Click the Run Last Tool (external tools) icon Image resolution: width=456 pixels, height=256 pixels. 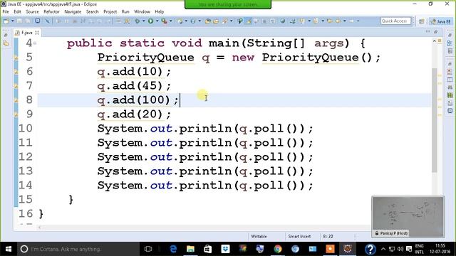pos(165,21)
